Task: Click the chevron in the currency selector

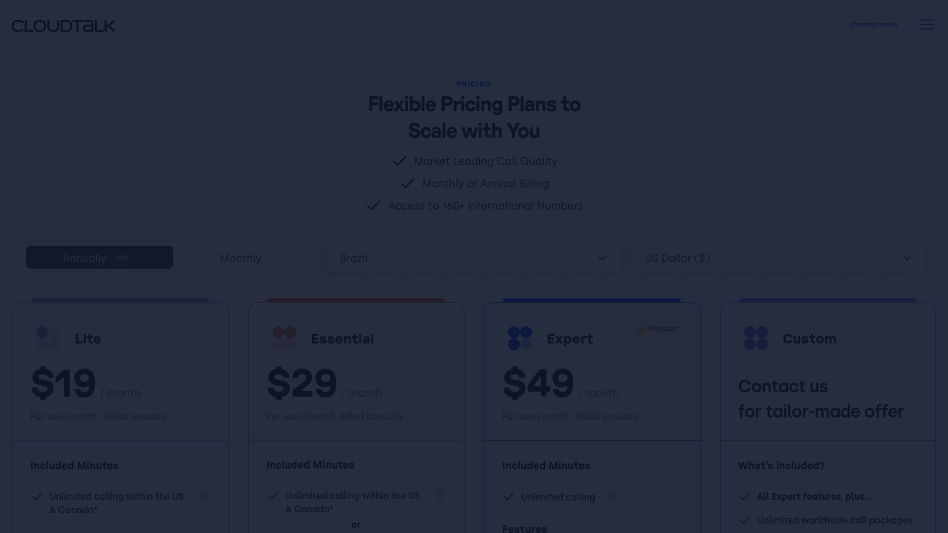Action: [x=907, y=258]
